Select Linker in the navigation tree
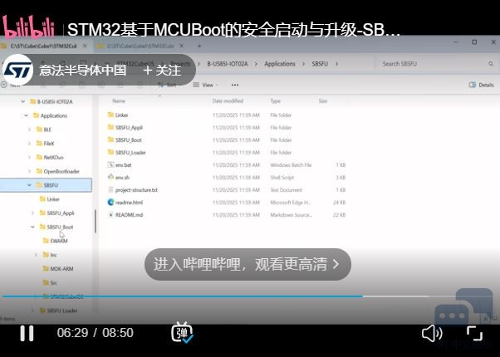The image size is (500, 357). (50, 199)
